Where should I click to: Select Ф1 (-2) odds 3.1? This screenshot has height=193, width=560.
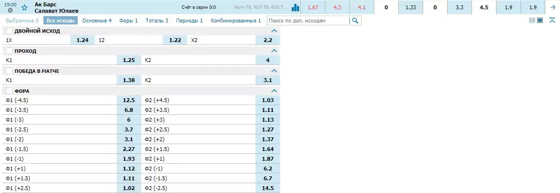(x=129, y=139)
